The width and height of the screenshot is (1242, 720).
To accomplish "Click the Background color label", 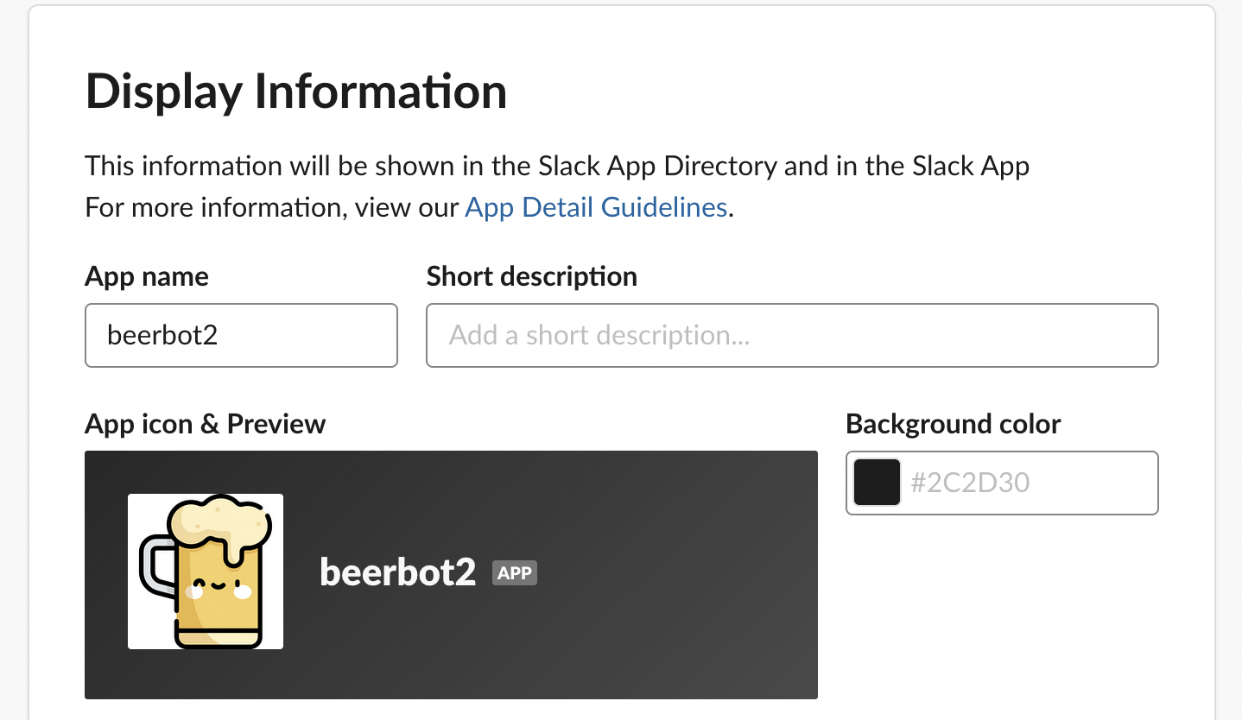I will [953, 424].
